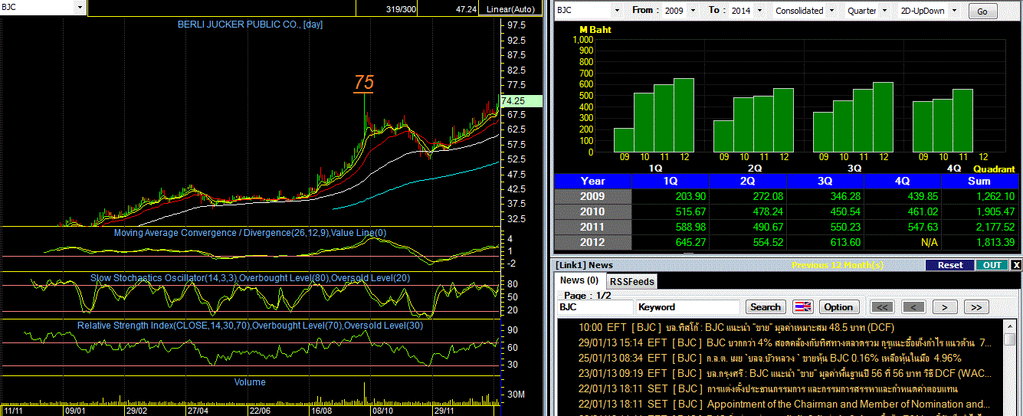Select the 2011 row header
1023x416 pixels.
click(593, 228)
